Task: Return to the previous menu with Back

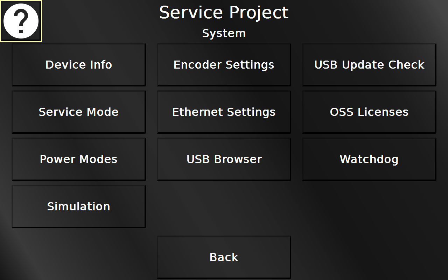Action: click(x=224, y=257)
